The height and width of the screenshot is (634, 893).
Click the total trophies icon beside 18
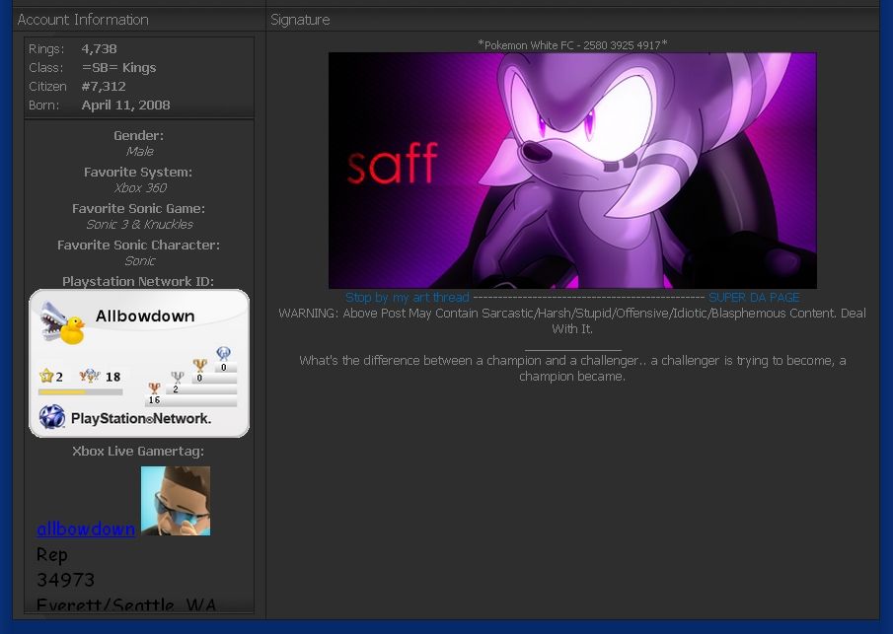pyautogui.click(x=90, y=376)
